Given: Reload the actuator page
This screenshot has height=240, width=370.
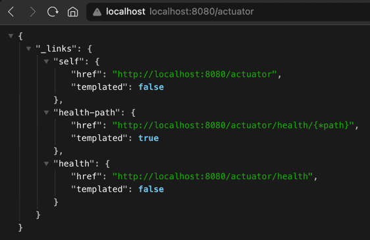Looking at the screenshot, I should pos(53,12).
